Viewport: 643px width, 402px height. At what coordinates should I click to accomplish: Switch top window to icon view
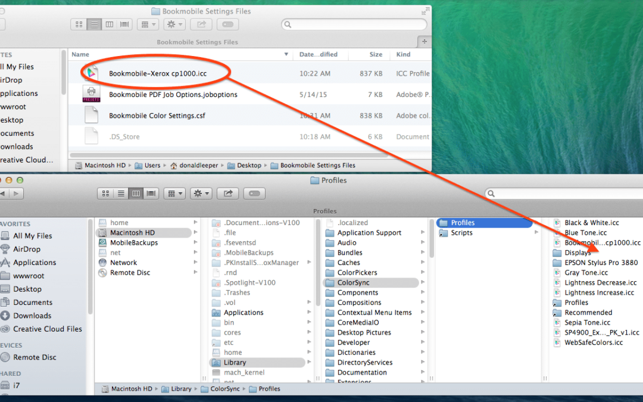point(79,24)
